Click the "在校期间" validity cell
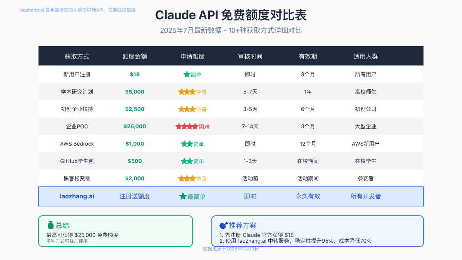This screenshot has height=260, width=462. pos(308,161)
